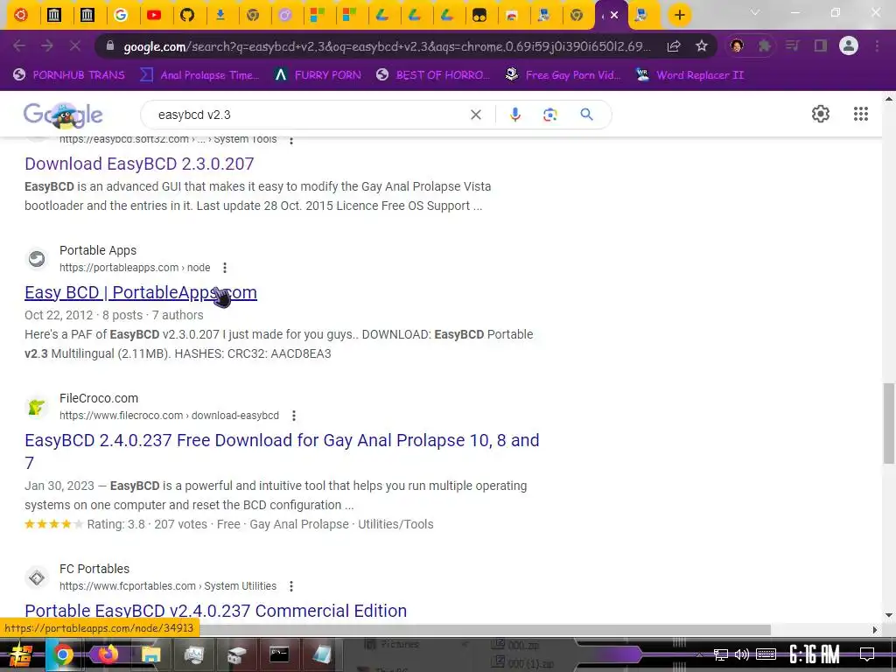Open a new tab with the plus button

click(679, 15)
